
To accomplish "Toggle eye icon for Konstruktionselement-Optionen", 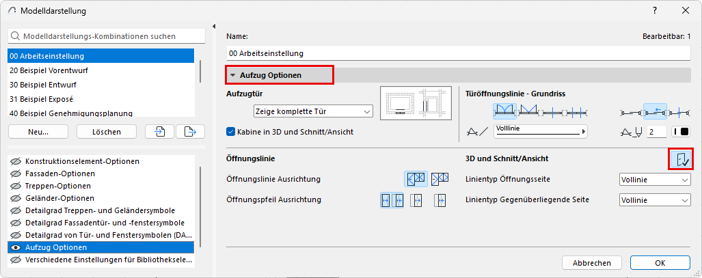I will [16, 161].
